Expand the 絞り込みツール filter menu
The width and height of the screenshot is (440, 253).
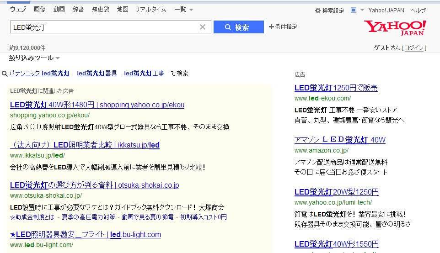point(35,58)
